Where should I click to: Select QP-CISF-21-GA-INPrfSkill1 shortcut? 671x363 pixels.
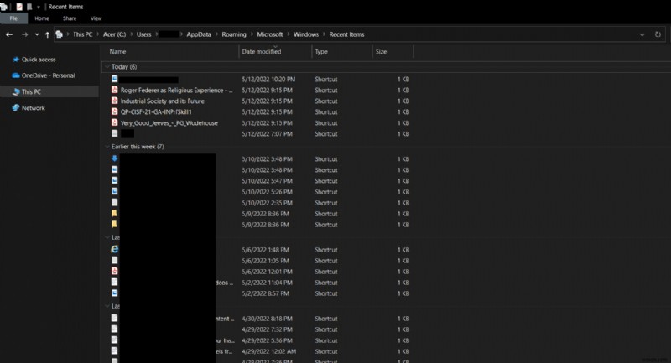156,112
